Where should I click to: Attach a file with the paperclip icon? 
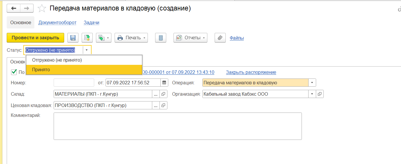click(x=220, y=38)
